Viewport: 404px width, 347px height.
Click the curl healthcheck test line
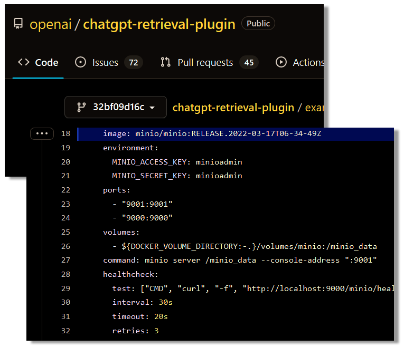click(253, 288)
